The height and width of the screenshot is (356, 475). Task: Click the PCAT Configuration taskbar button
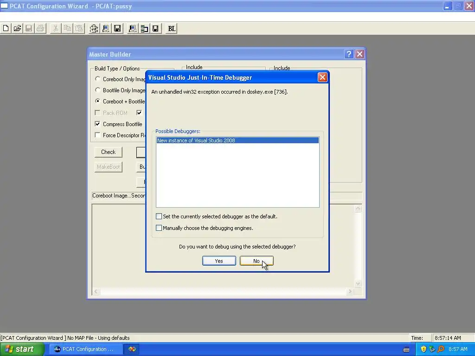click(x=86, y=349)
